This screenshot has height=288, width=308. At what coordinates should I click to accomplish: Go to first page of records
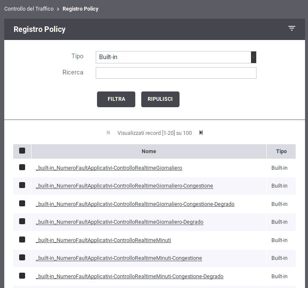coord(108,133)
